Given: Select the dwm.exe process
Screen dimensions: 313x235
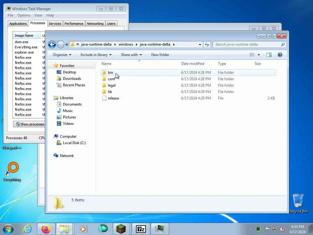Looking at the screenshot, I should pos(21,42).
